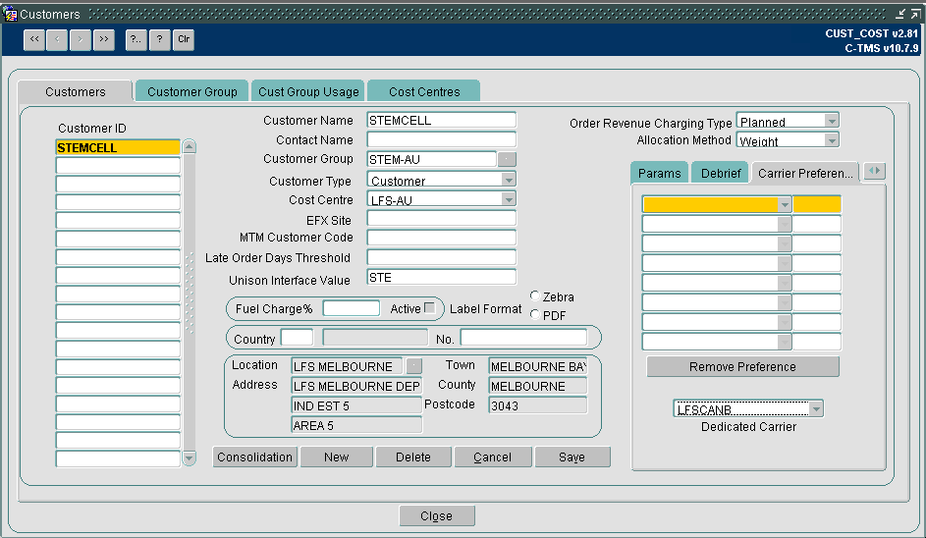Screen dimensions: 926x538
Task: Click MTM Customer Code field
Action: [441, 238]
